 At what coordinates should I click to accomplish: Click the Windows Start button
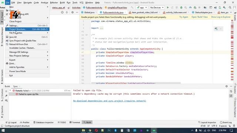(3, 130)
